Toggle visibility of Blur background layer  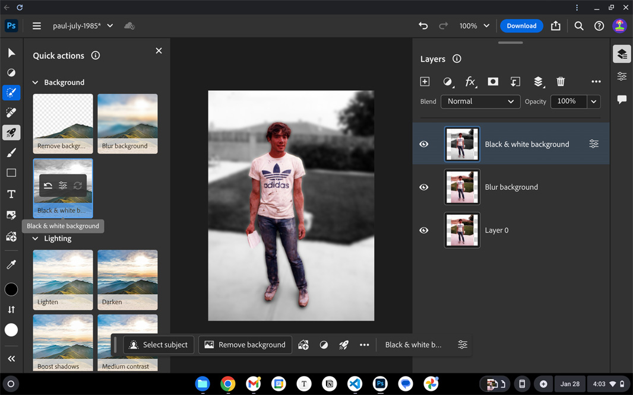[x=424, y=187]
